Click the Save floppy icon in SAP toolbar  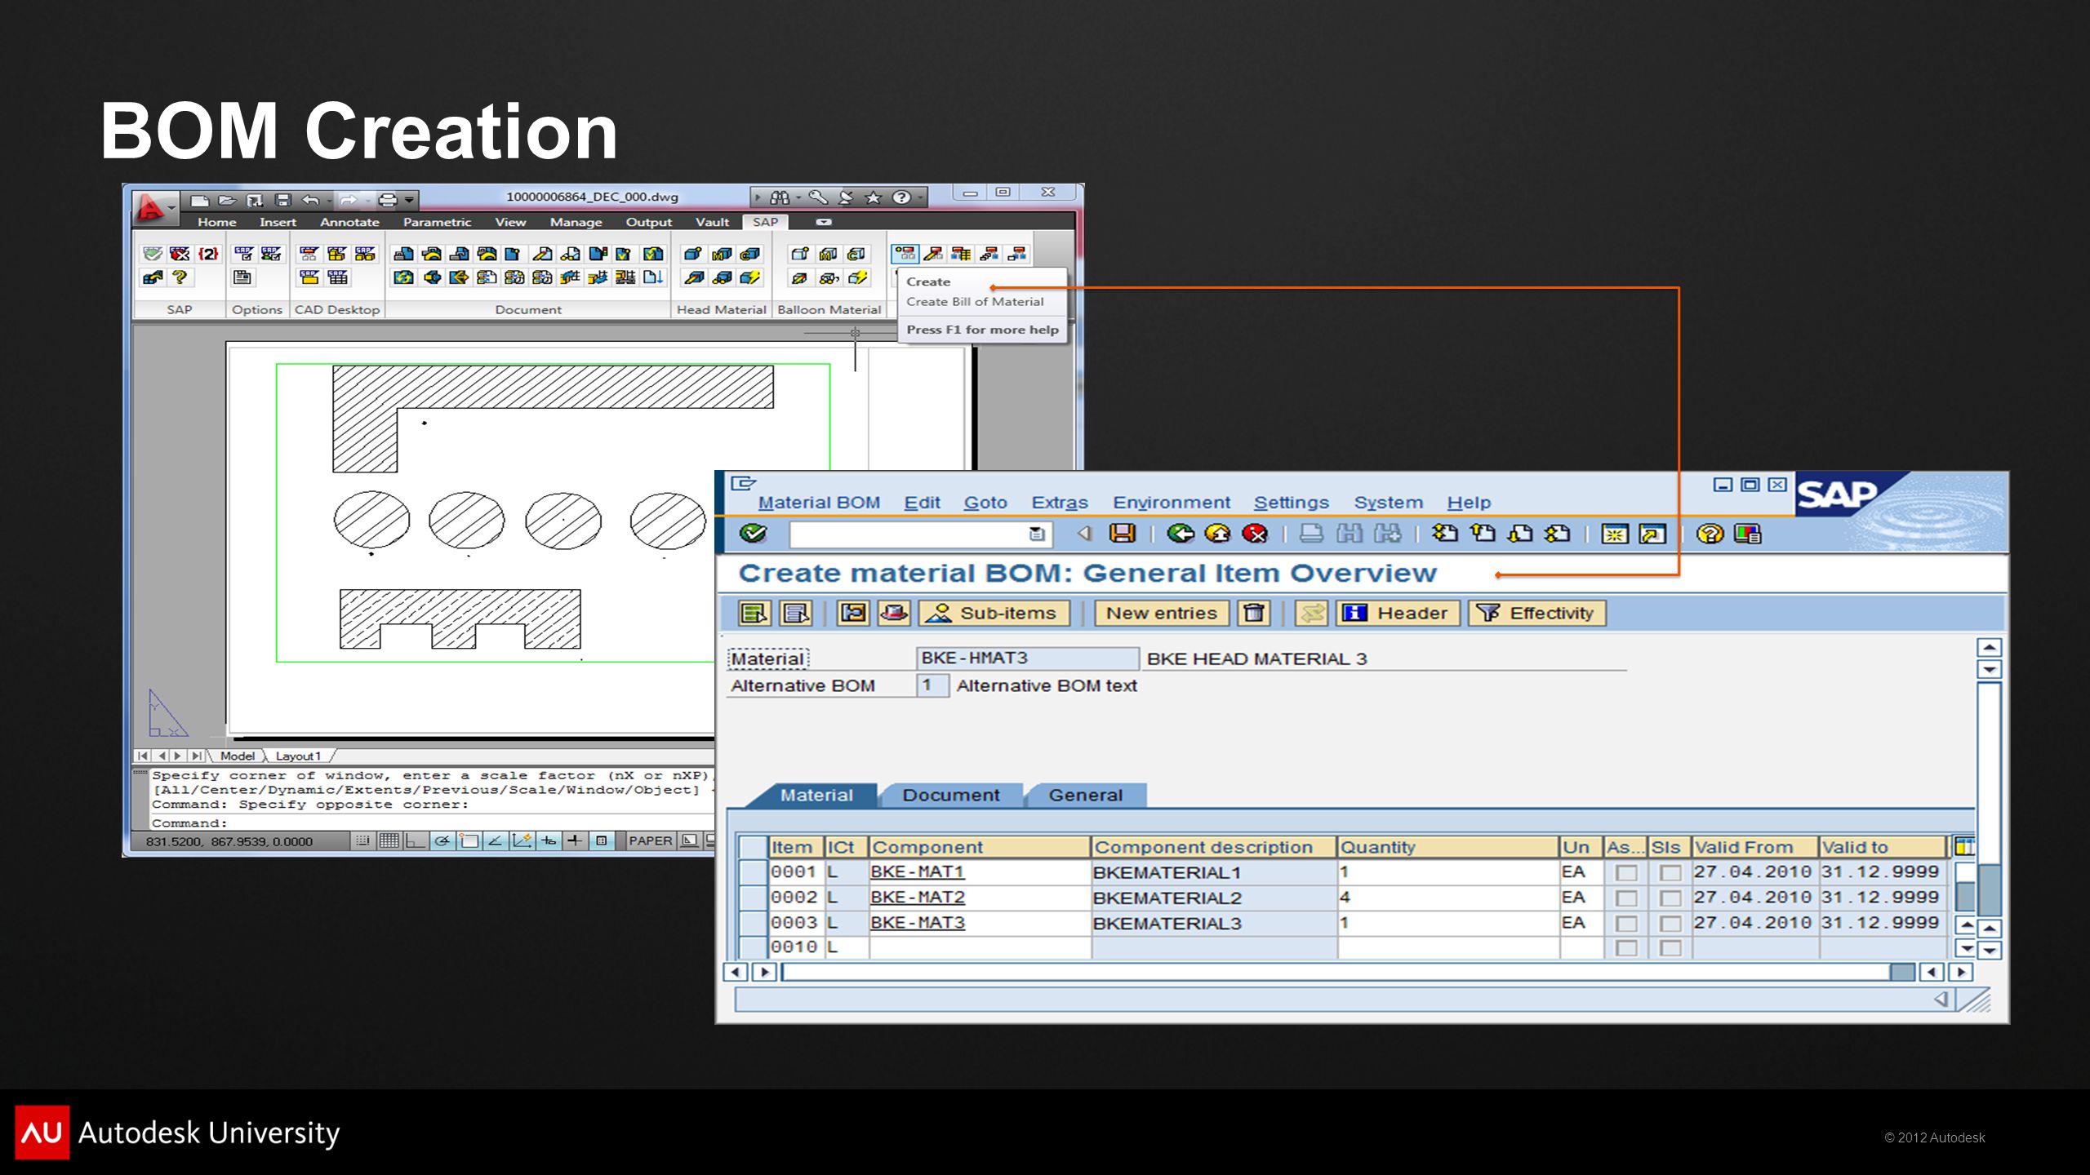pyautogui.click(x=1123, y=534)
